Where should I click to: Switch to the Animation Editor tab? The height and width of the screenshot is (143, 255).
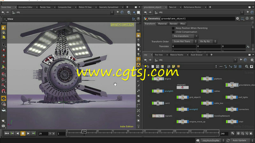[x=25, y=7]
